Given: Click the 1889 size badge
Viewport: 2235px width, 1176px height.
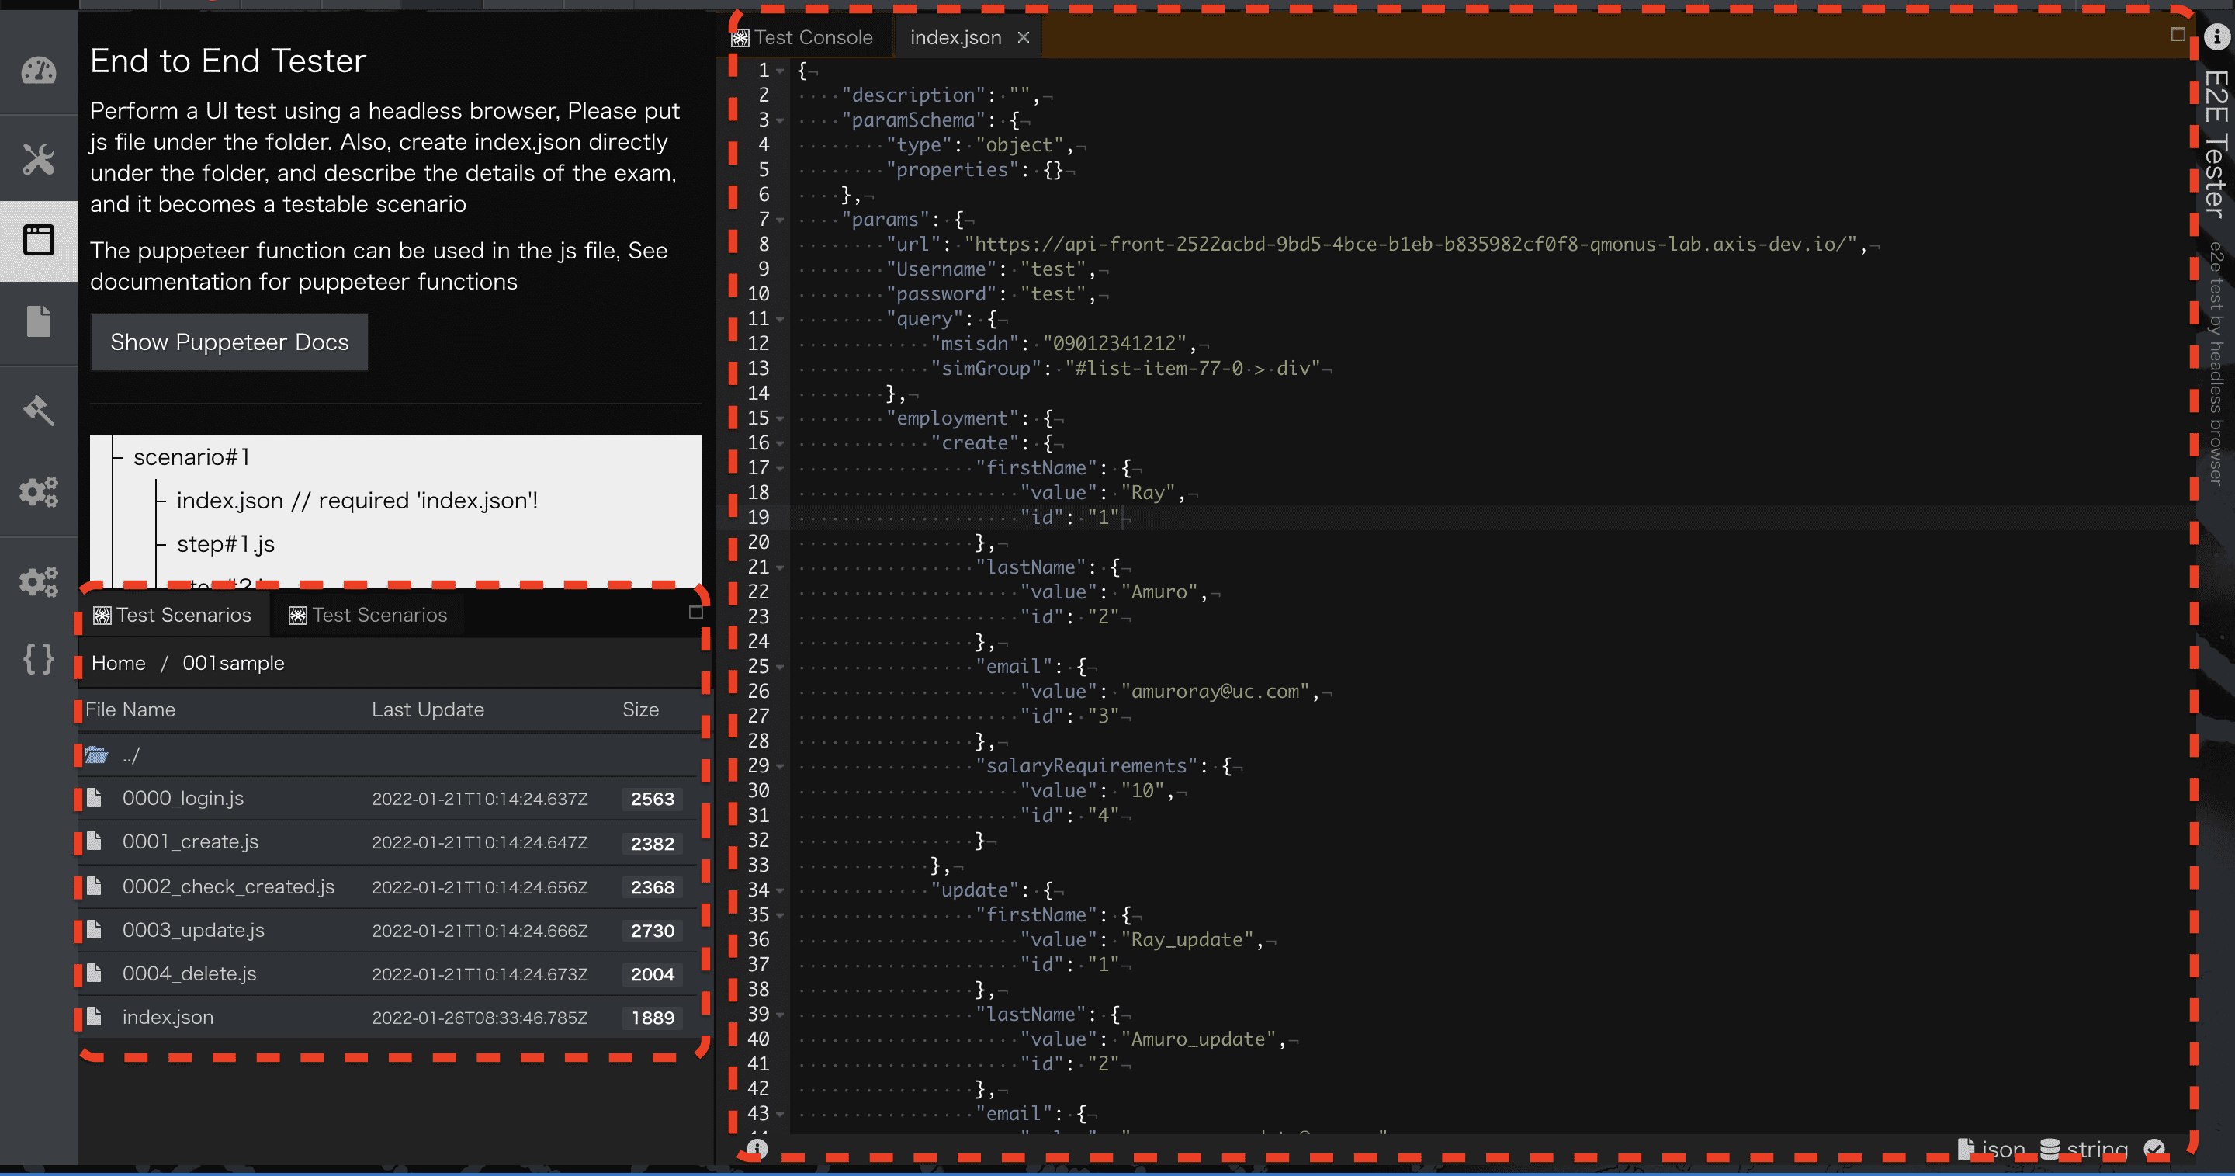Looking at the screenshot, I should [x=653, y=1017].
